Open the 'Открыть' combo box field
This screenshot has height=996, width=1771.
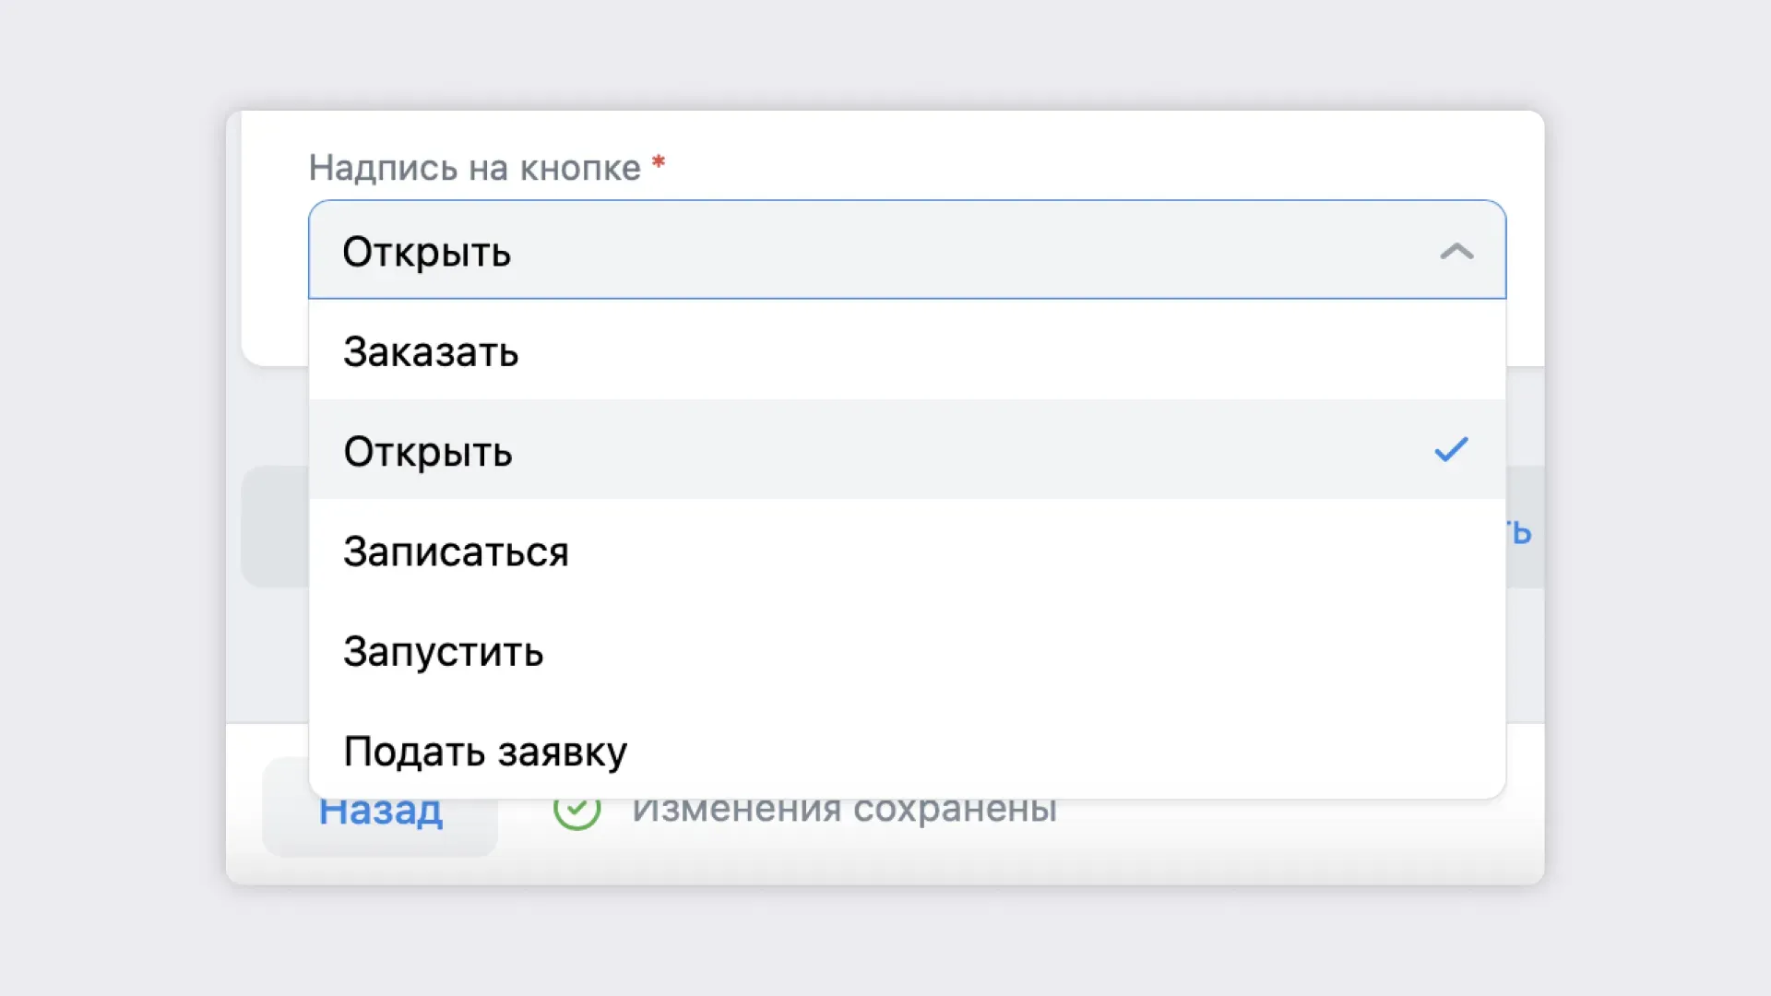[907, 250]
